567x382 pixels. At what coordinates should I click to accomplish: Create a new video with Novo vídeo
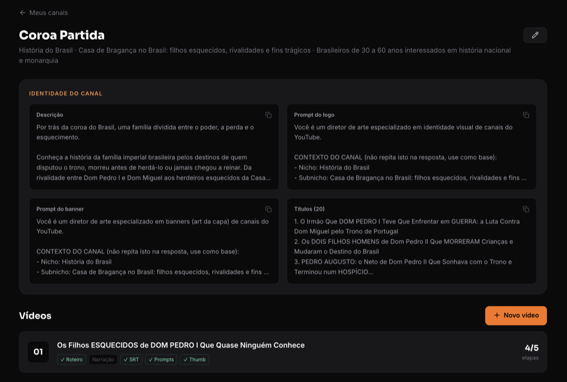coord(515,316)
